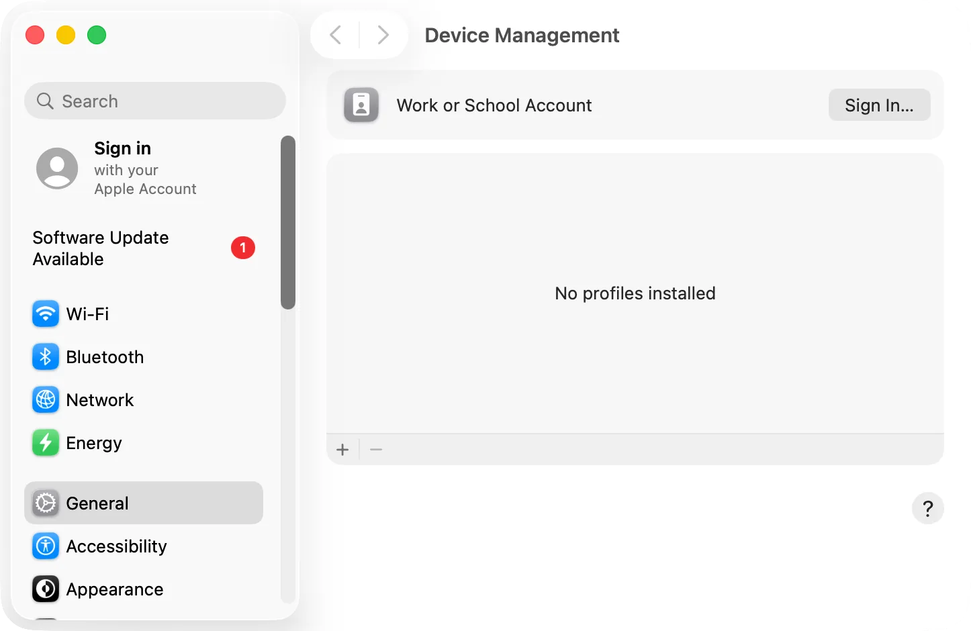971x631 pixels.
Task: Click the Sign In... button
Action: tap(879, 105)
